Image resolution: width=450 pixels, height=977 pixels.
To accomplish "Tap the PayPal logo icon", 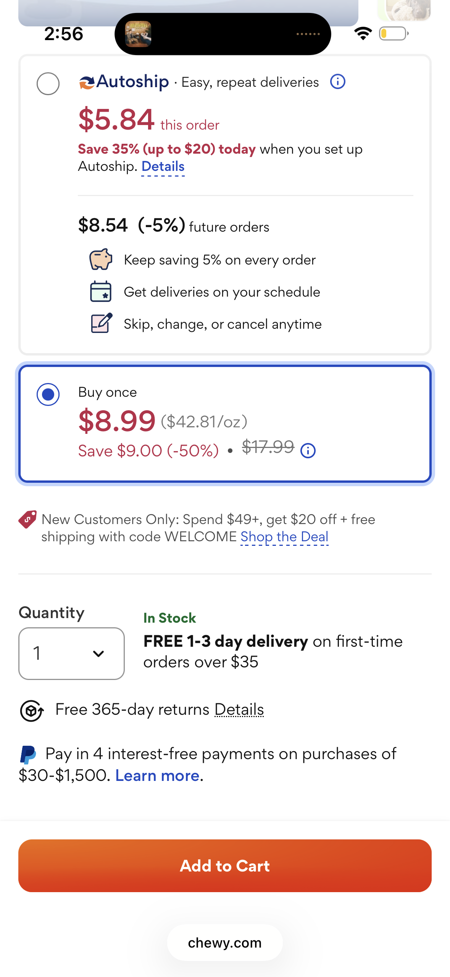I will pyautogui.click(x=27, y=755).
